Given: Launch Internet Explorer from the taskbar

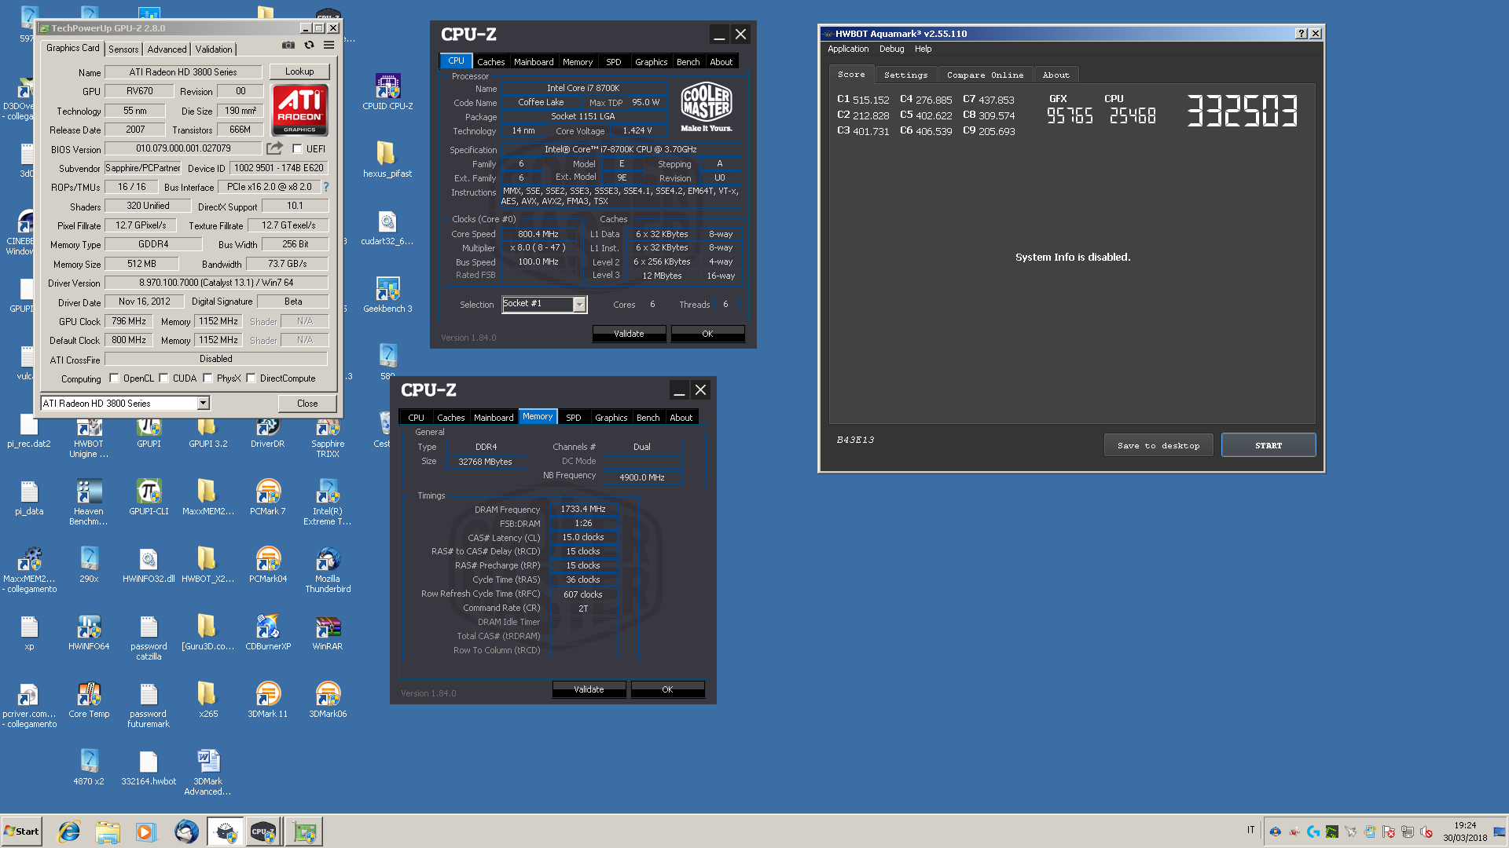Looking at the screenshot, I should tap(69, 832).
